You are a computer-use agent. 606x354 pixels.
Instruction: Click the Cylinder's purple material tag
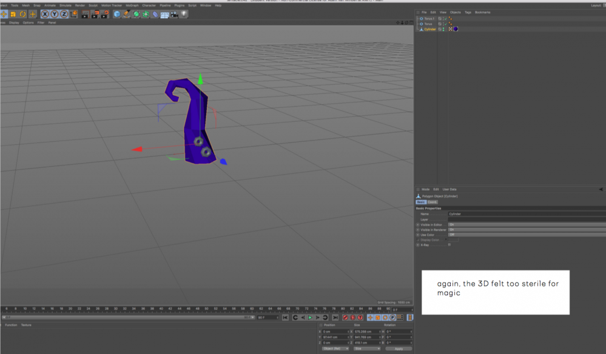click(456, 29)
